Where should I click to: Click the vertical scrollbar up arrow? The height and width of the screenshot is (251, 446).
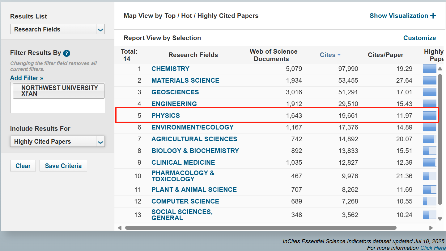coord(440,69)
